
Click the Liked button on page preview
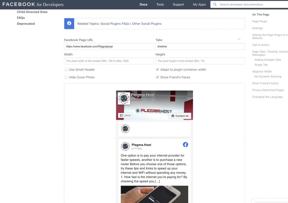[125, 116]
